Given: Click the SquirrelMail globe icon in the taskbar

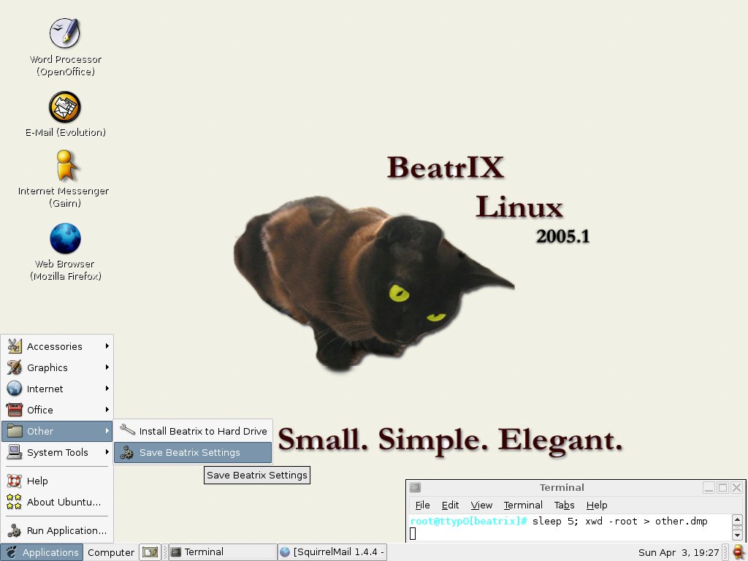Looking at the screenshot, I should 285,552.
